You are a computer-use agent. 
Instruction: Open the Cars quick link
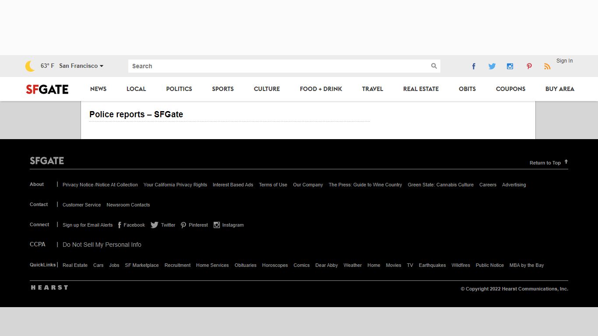98,265
